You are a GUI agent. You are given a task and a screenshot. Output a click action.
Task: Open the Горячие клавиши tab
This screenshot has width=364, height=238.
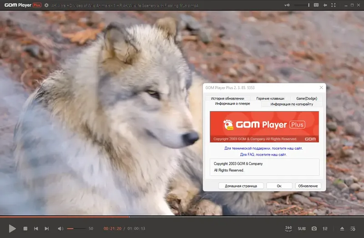point(270,98)
